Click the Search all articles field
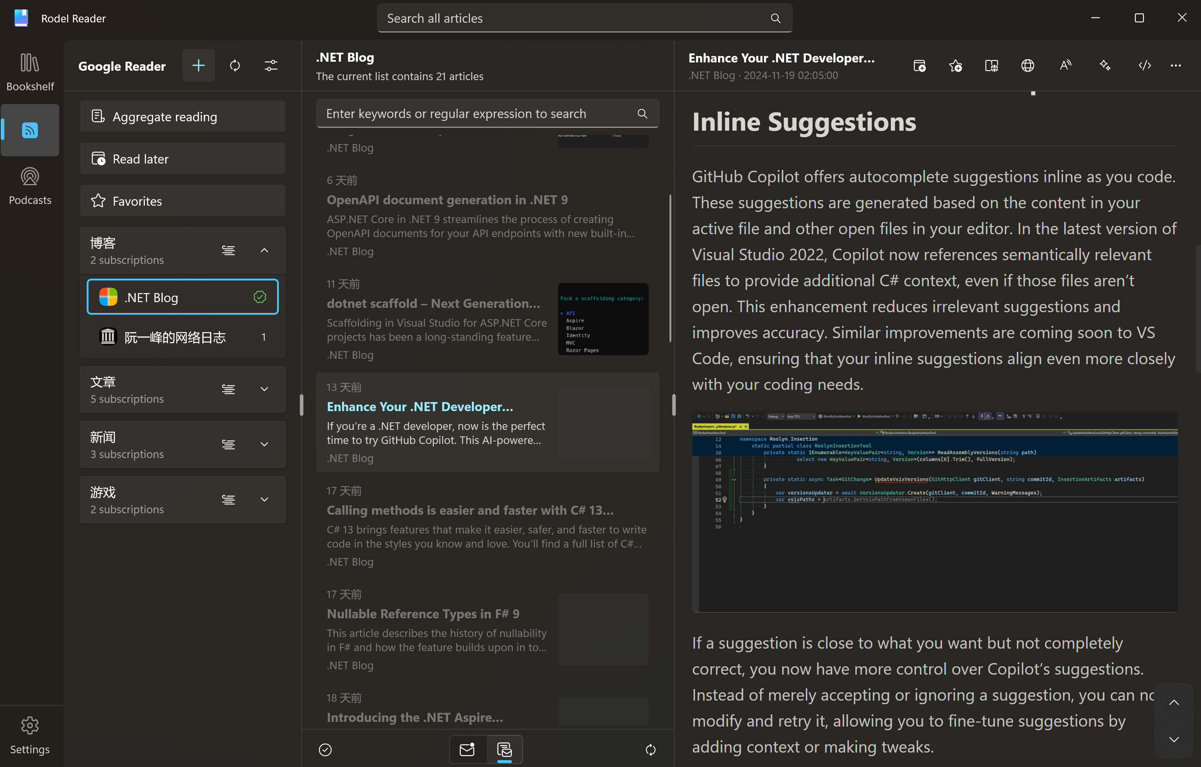1201x767 pixels. tap(584, 18)
